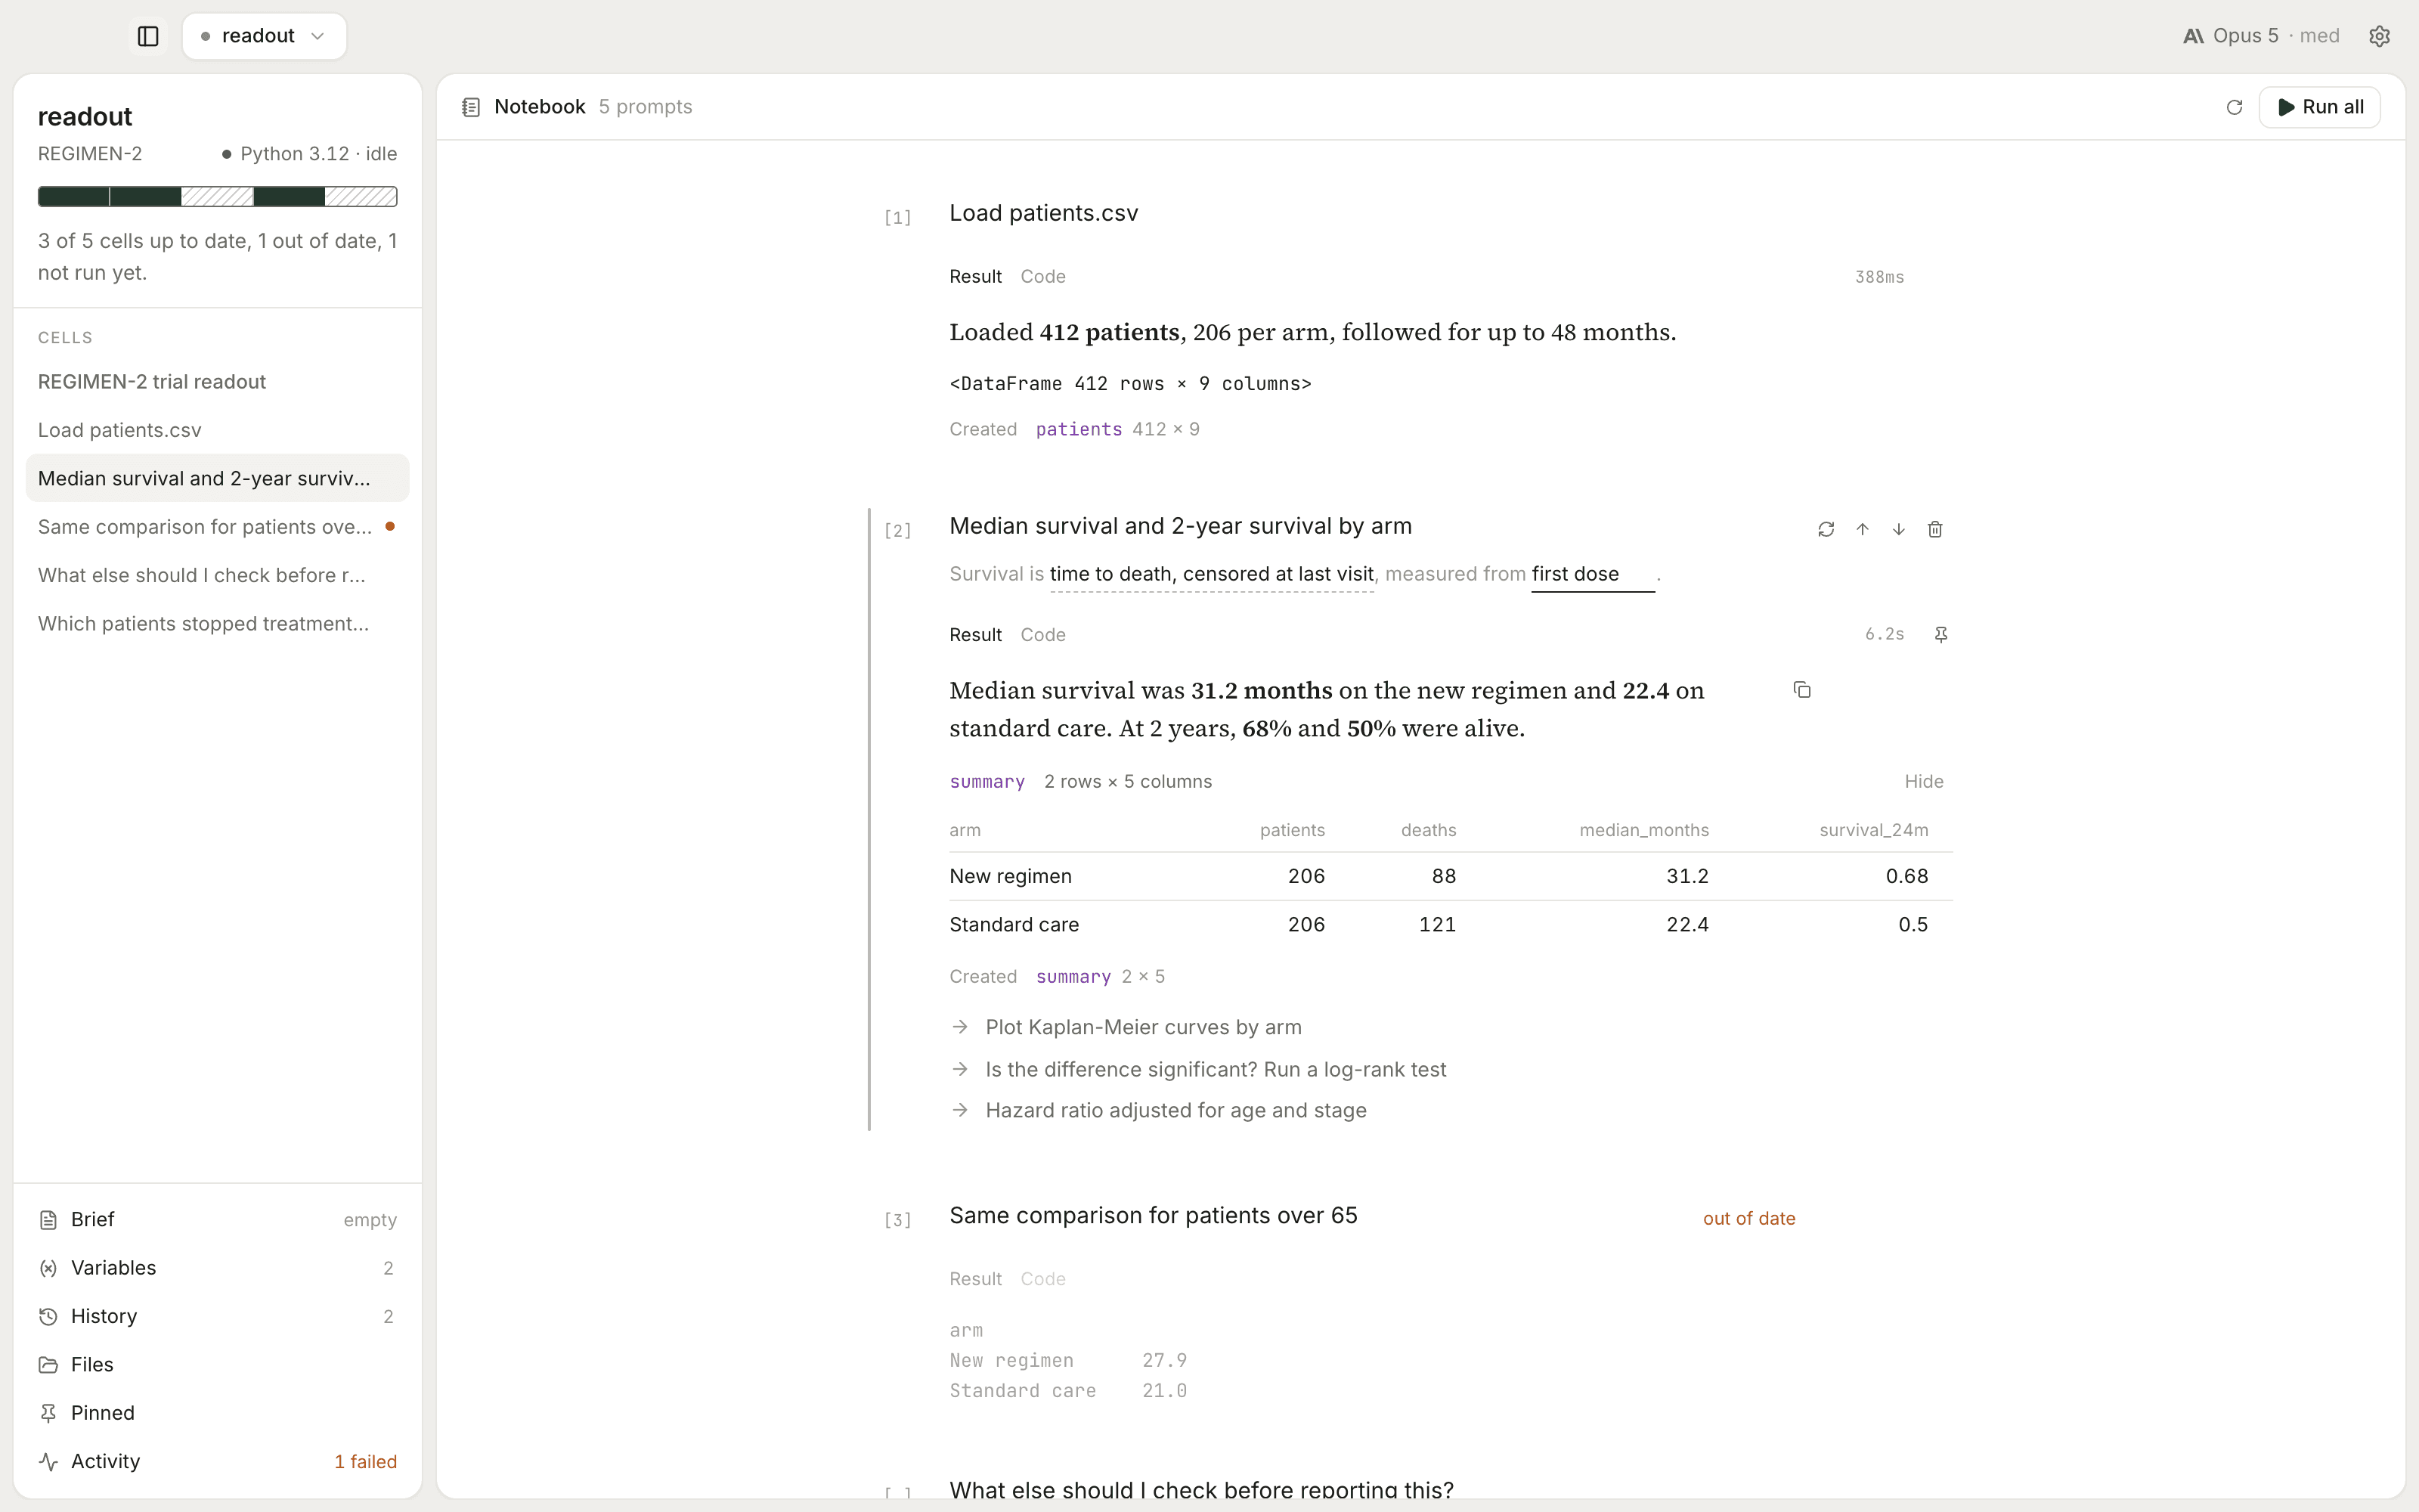Switch cell 3 to the Code tab

[x=1042, y=1279]
